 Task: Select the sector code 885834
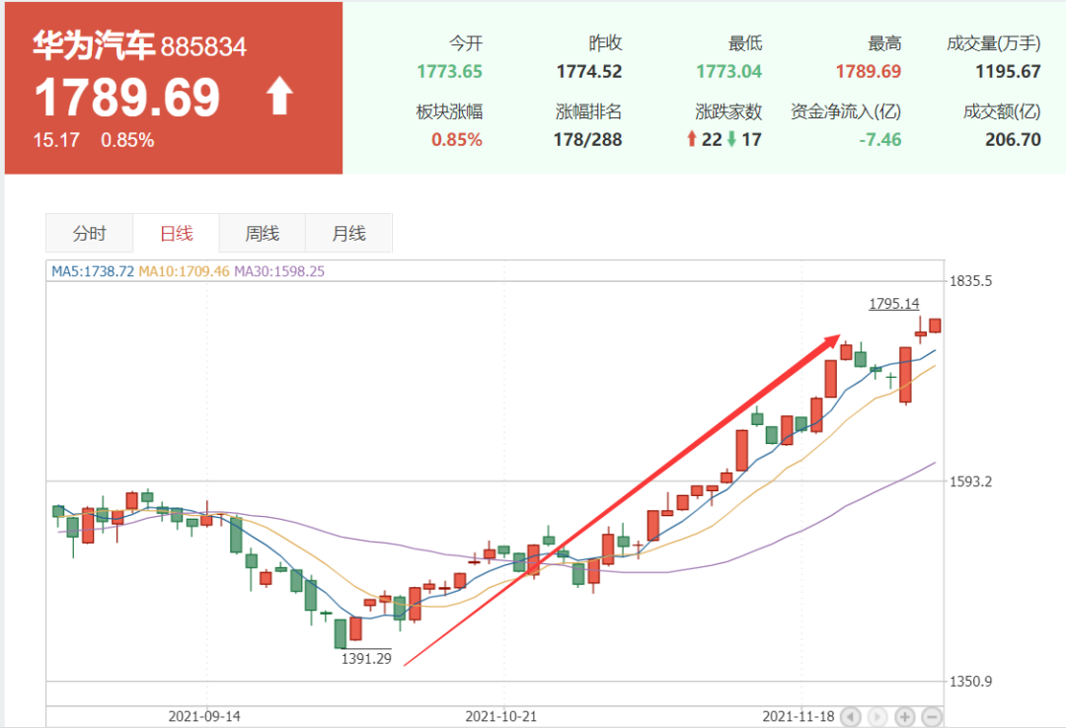pyautogui.click(x=203, y=47)
